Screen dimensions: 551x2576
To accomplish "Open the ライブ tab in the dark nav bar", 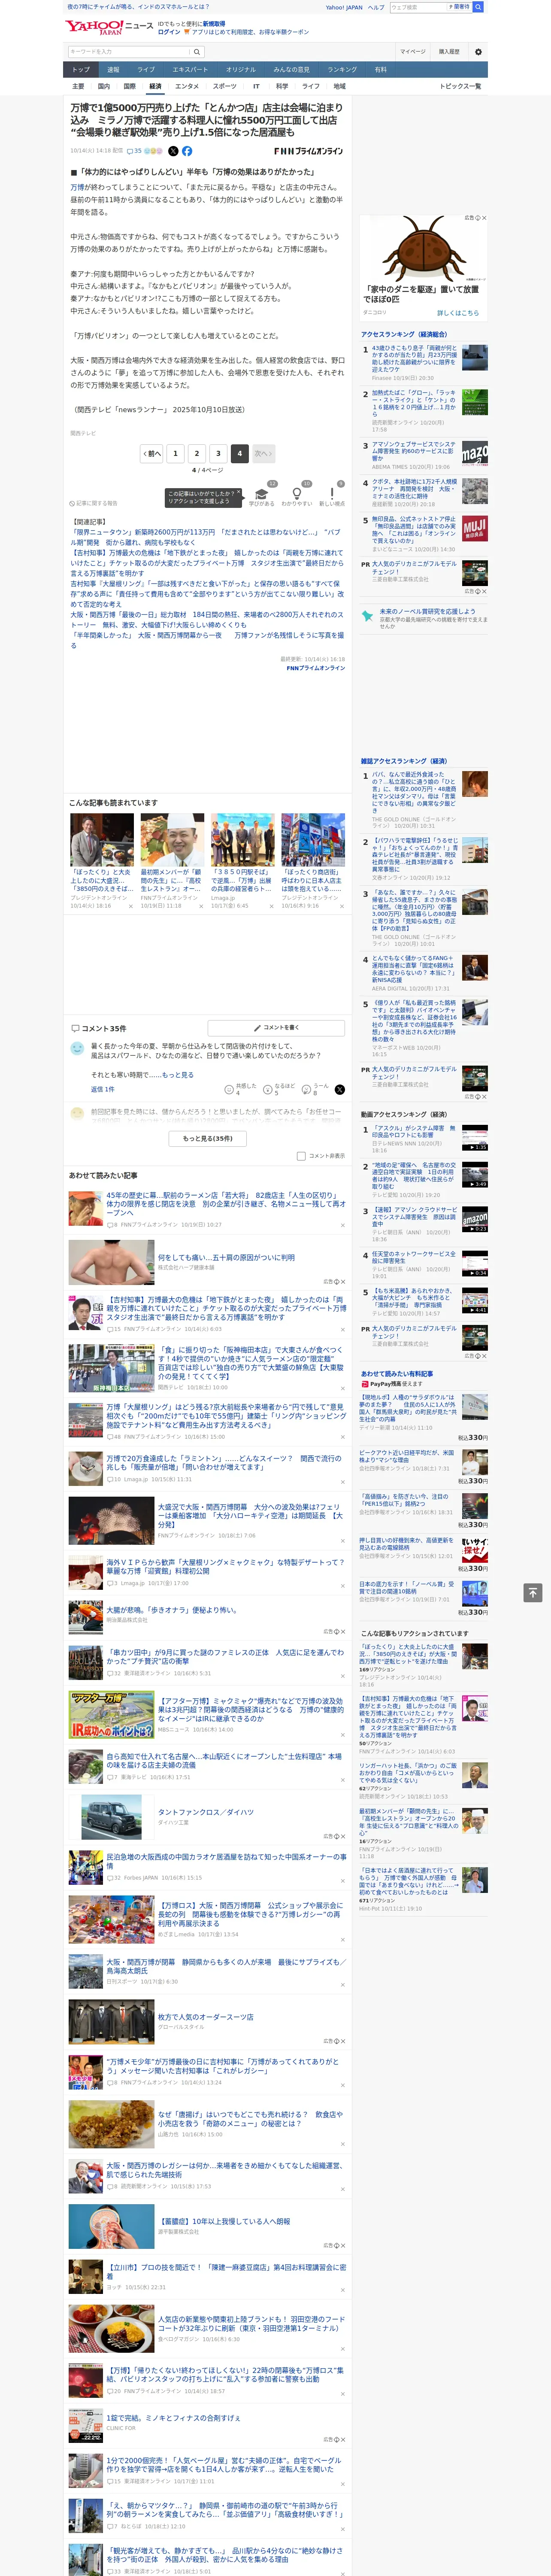I will [x=146, y=70].
